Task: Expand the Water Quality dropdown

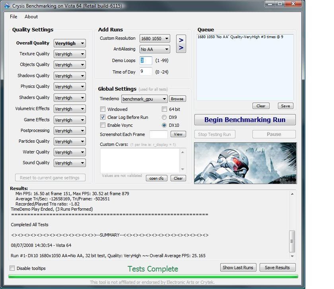Action: coord(70,152)
